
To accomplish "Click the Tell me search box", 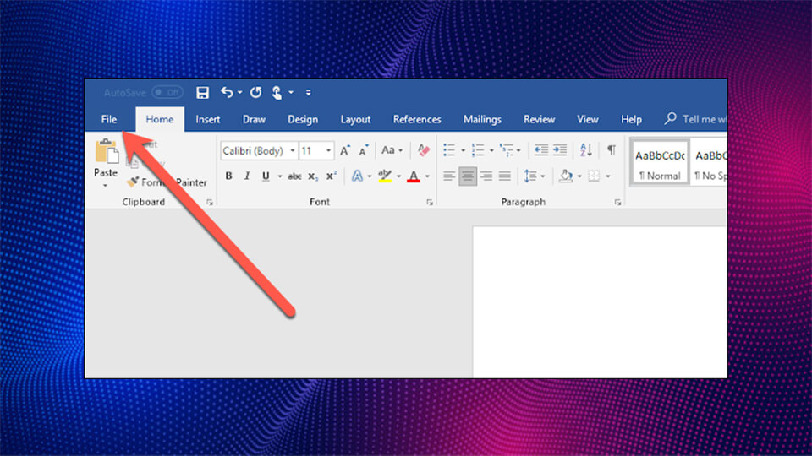I will (x=702, y=119).
